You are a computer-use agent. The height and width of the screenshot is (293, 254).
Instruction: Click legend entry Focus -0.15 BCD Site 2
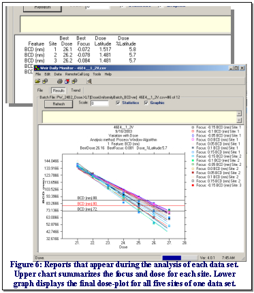(217, 156)
